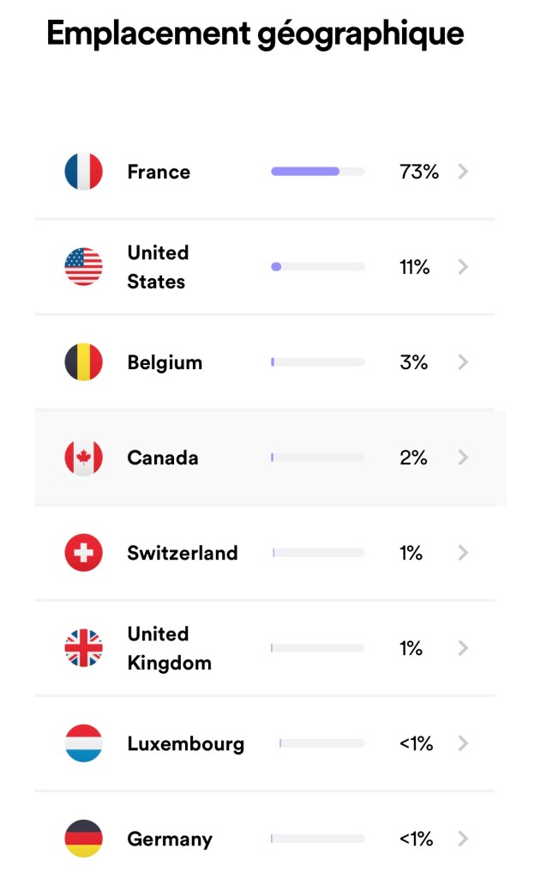Click the United States flag icon
This screenshot has width=541, height=879.
click(x=83, y=267)
